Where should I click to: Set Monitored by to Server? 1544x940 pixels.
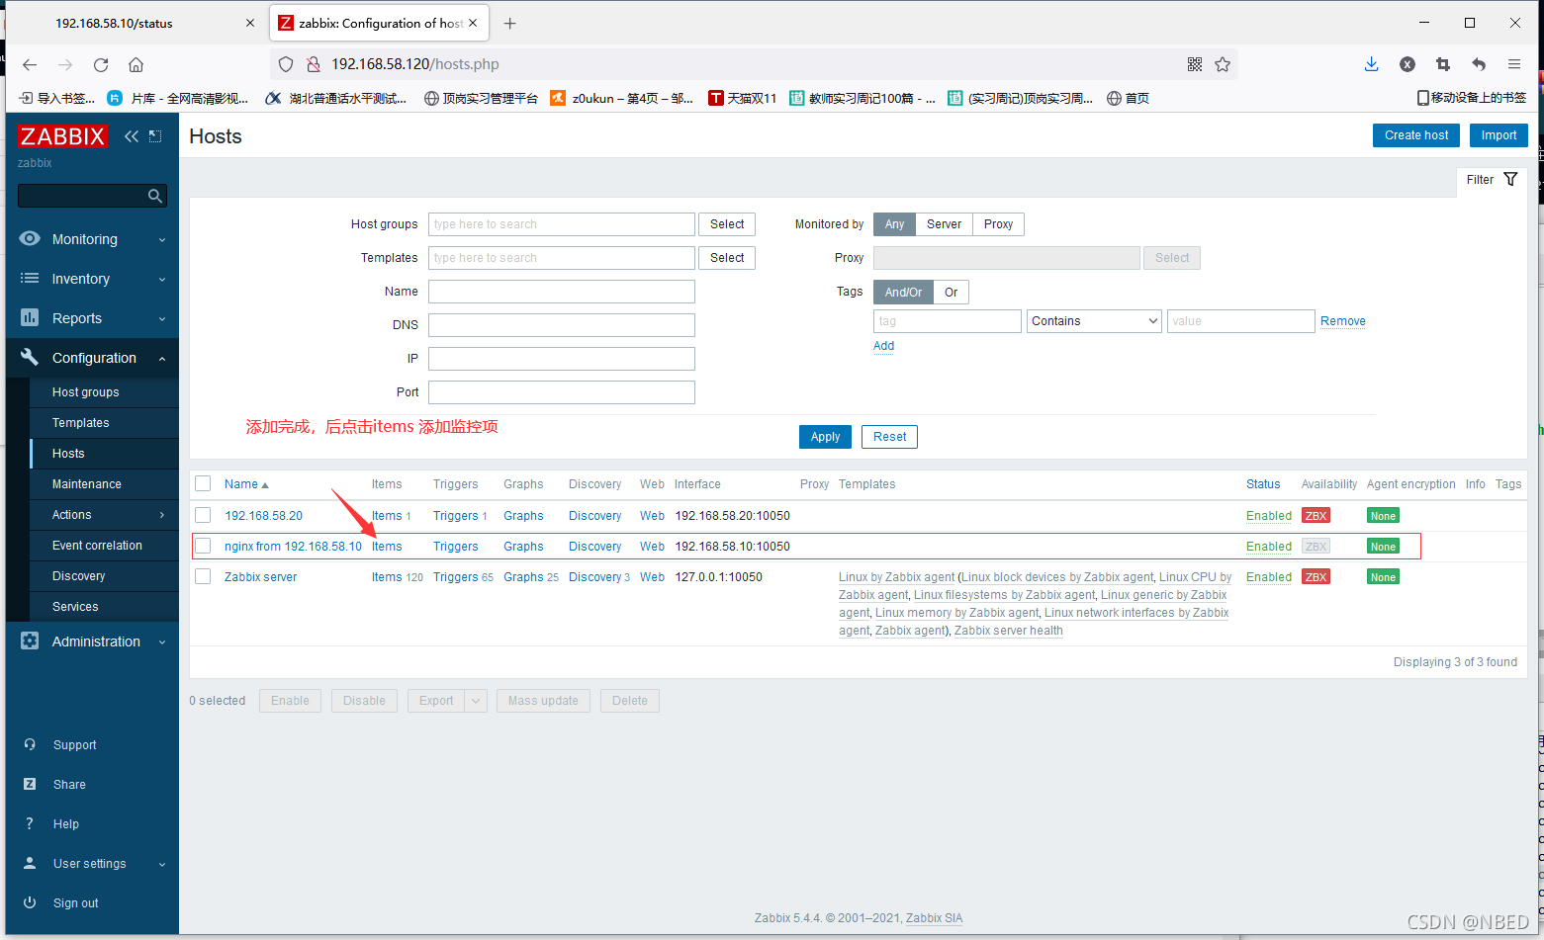[944, 224]
